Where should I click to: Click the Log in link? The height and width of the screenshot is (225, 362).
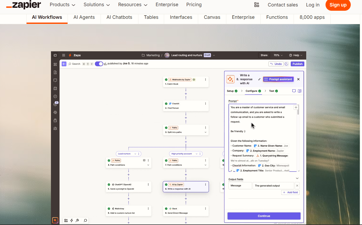click(x=313, y=5)
